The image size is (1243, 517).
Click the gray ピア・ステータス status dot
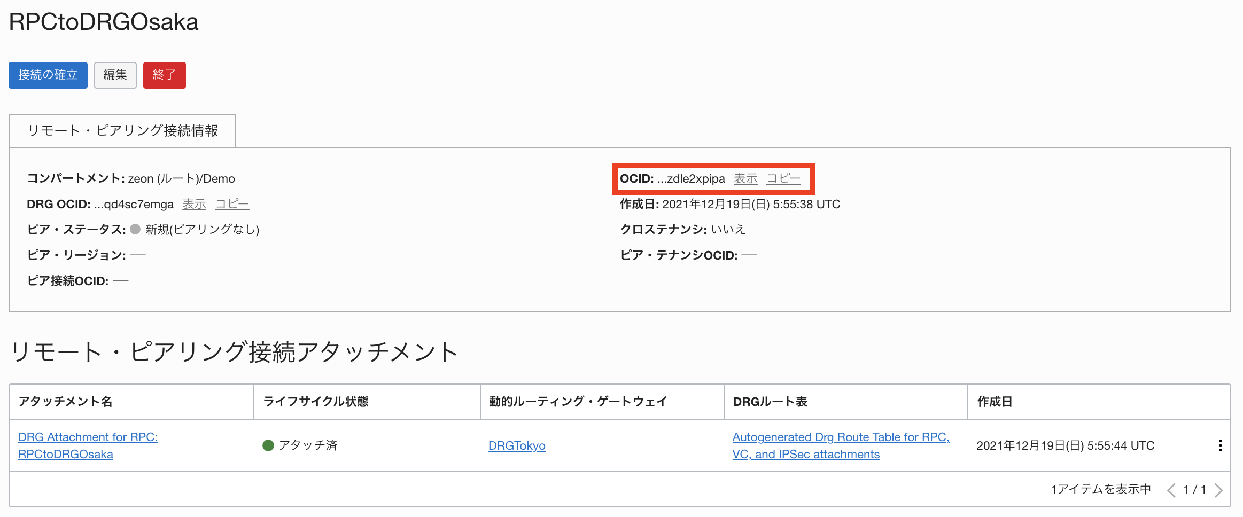136,229
